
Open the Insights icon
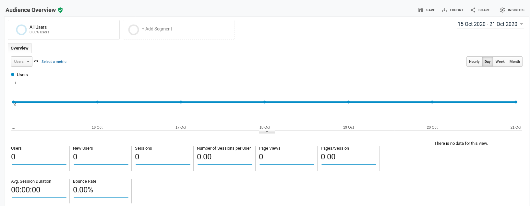[502, 10]
